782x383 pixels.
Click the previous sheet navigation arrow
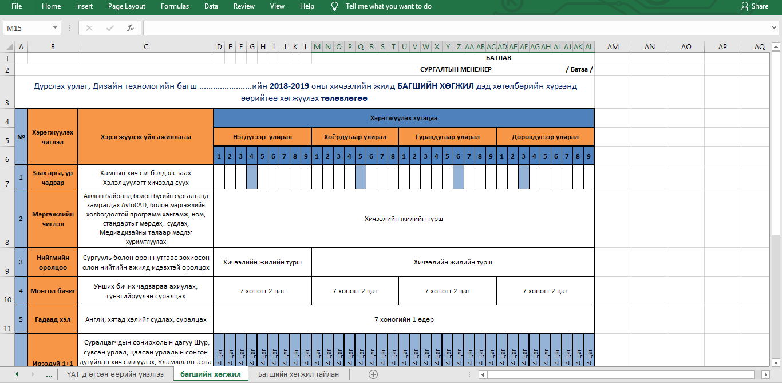click(17, 374)
